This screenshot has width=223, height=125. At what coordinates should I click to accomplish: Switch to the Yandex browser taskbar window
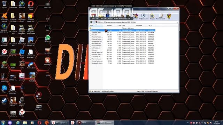pyautogui.click(x=60, y=123)
